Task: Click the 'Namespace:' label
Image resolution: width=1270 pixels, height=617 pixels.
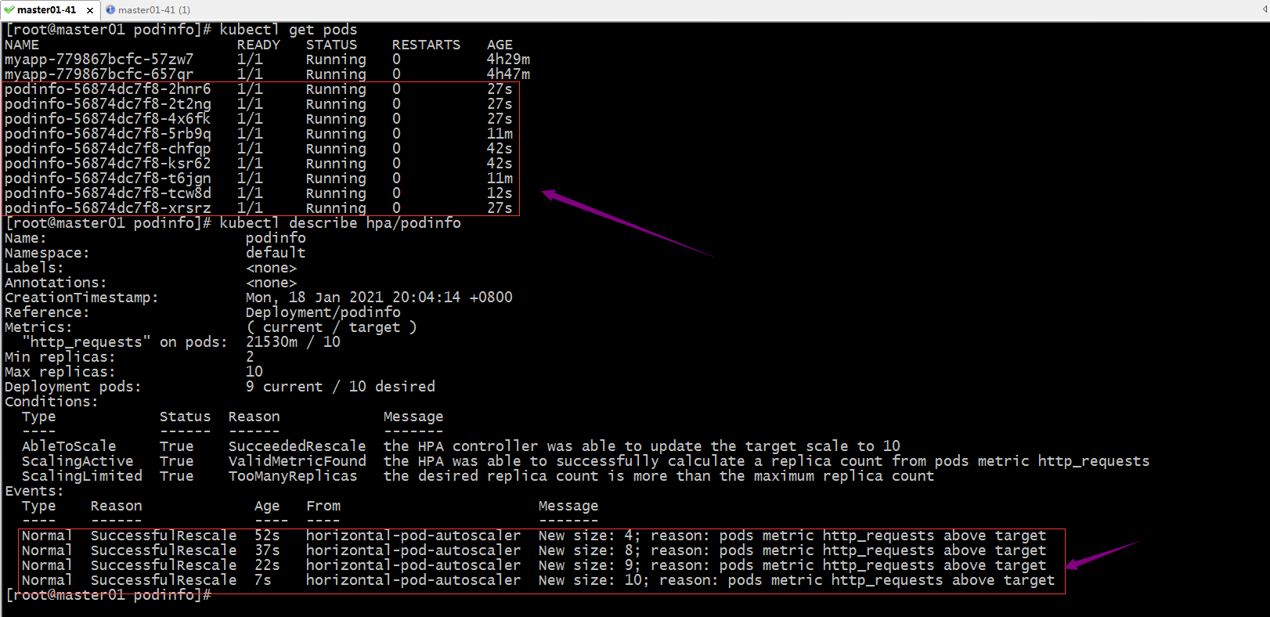Action: click(47, 253)
